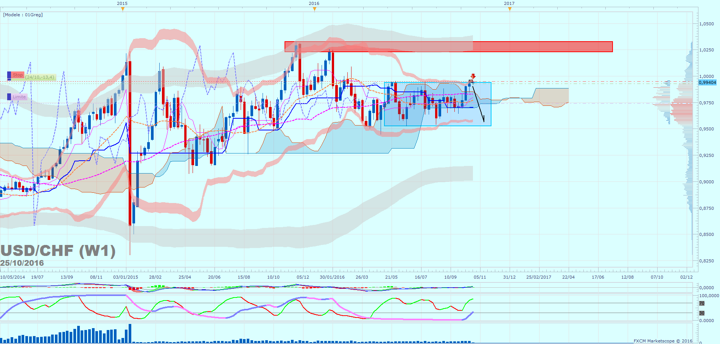
Task: Click the 08/11 date axis label
Action: [96, 277]
